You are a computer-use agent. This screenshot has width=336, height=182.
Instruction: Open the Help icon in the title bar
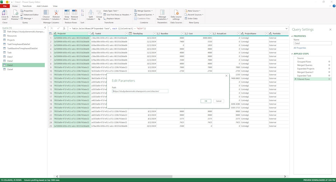tap(334, 6)
